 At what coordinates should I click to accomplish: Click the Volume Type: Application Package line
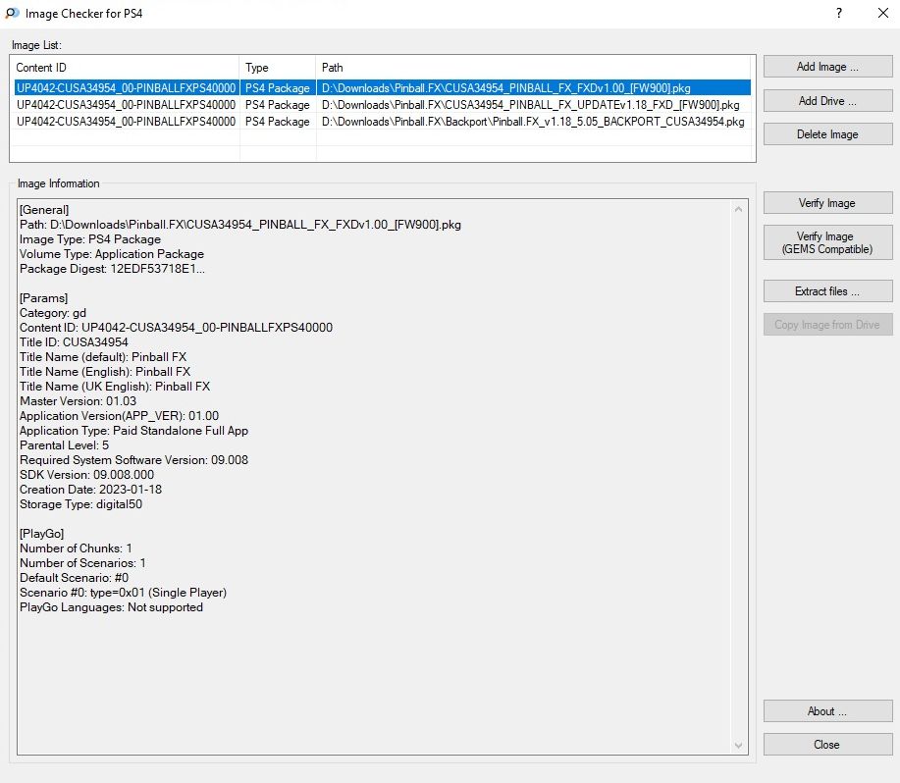[112, 254]
